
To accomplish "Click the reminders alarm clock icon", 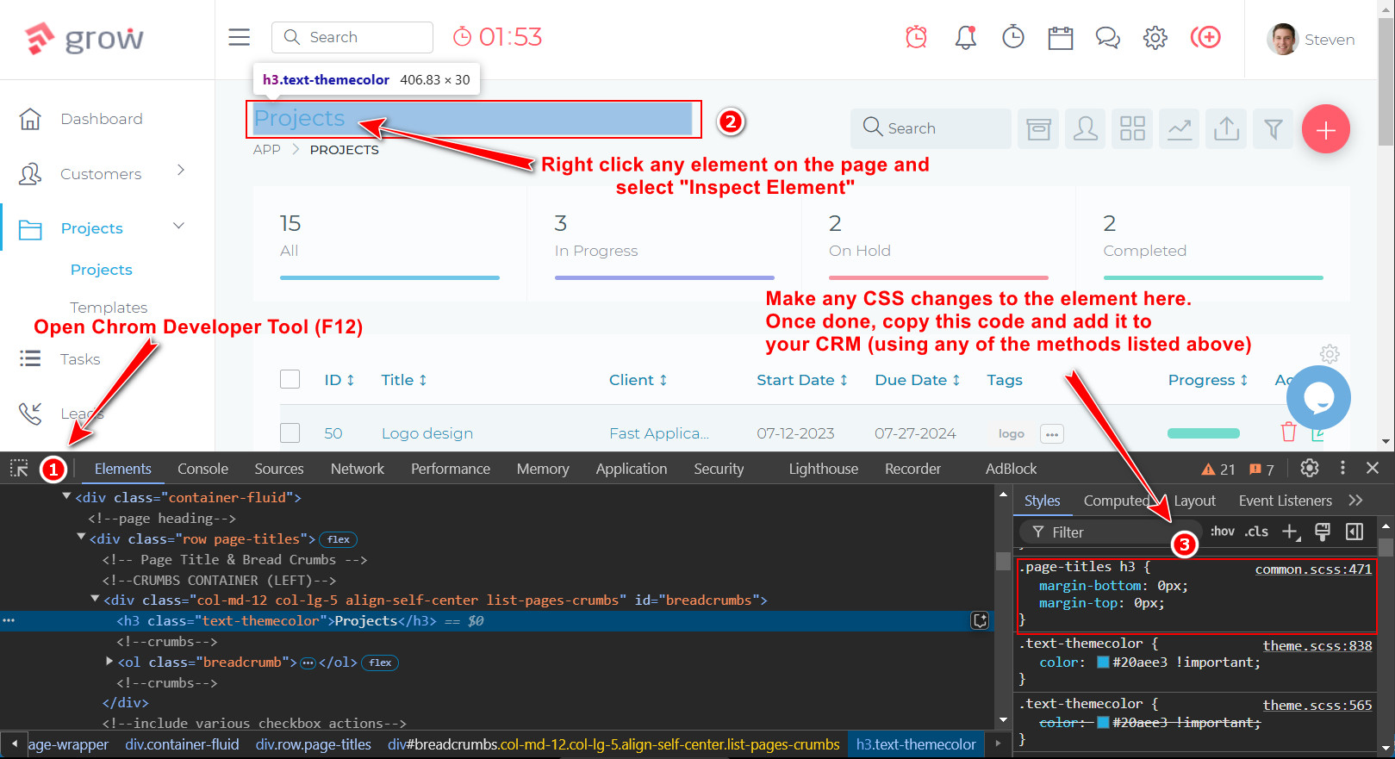I will [916, 37].
